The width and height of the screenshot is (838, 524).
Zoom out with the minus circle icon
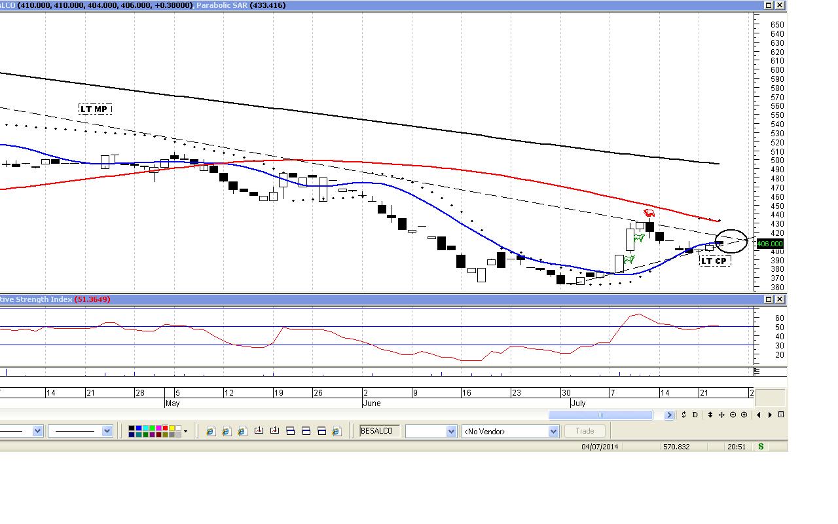pyautogui.click(x=733, y=415)
